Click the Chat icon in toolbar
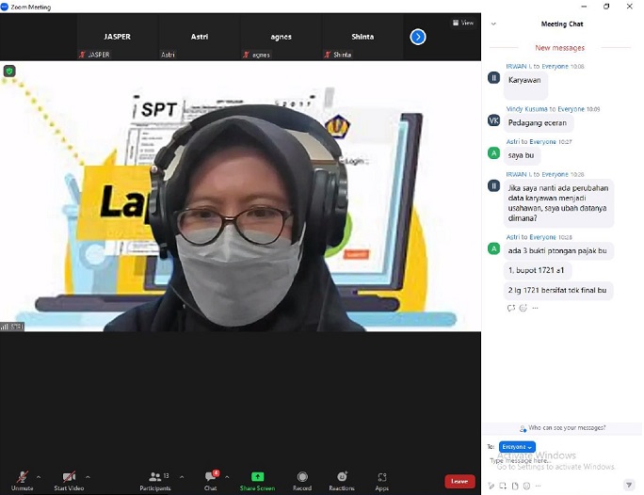The height and width of the screenshot is (495, 644). 211,480
